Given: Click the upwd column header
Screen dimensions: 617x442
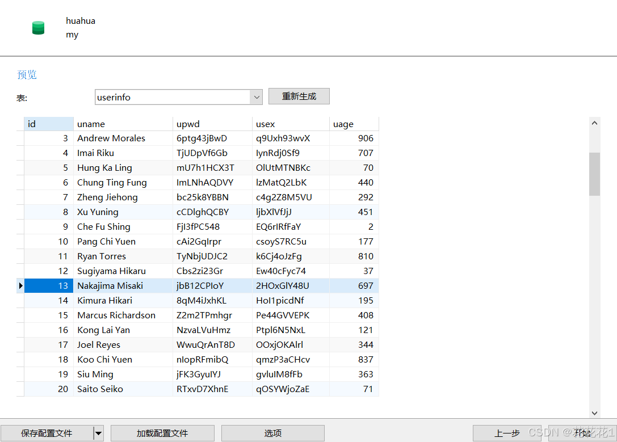Looking at the screenshot, I should coord(212,124).
